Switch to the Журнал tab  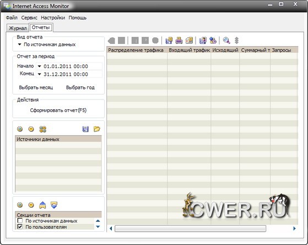18,28
